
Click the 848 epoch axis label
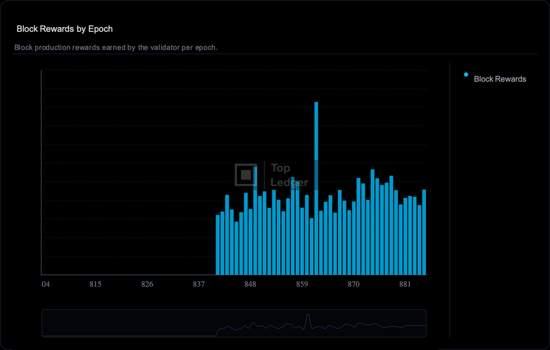pos(250,284)
